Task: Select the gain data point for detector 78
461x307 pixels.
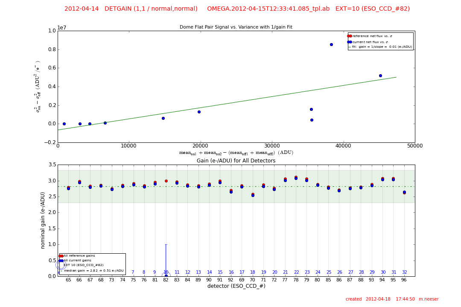Action: (x=296, y=178)
